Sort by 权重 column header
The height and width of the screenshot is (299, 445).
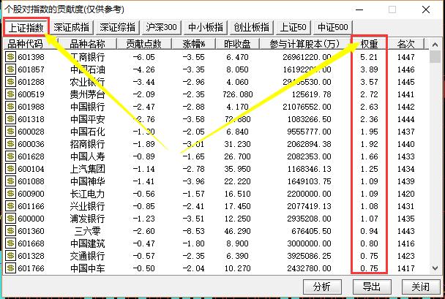point(369,44)
